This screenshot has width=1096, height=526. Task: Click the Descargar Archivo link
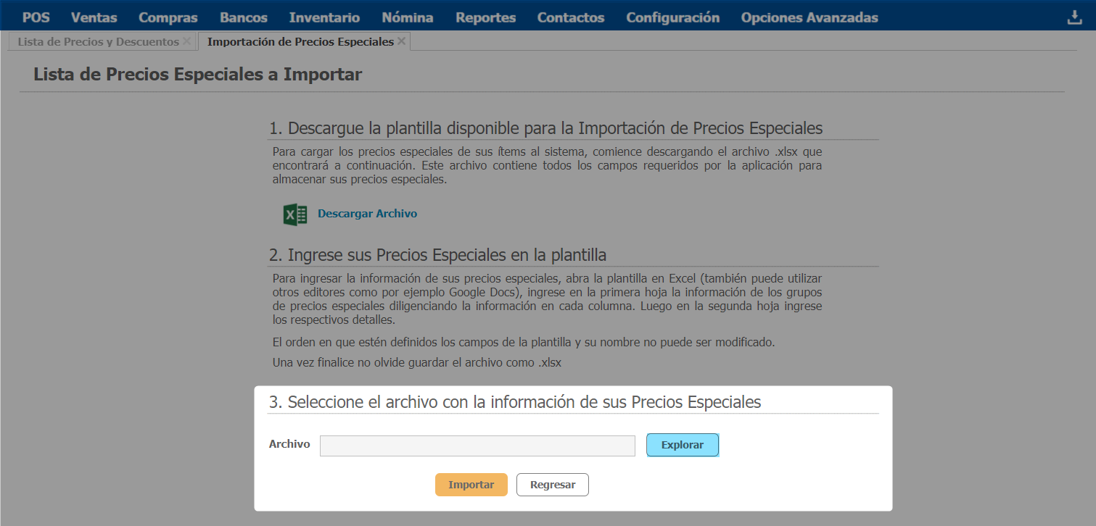click(x=367, y=214)
